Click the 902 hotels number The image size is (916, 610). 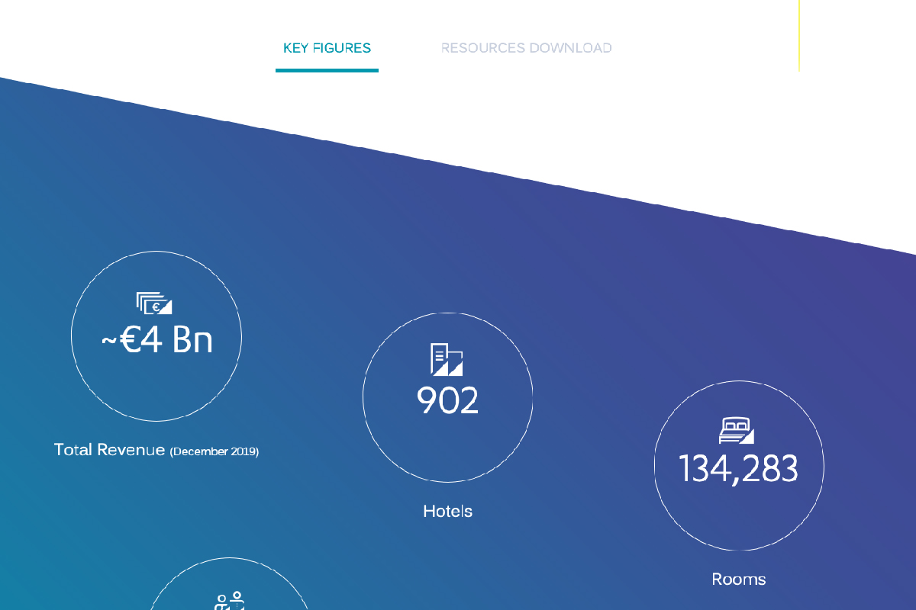point(447,400)
